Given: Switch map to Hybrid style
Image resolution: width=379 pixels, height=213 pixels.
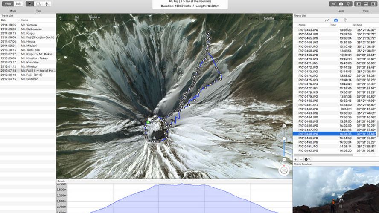Looking at the screenshot, I should pos(282,18).
